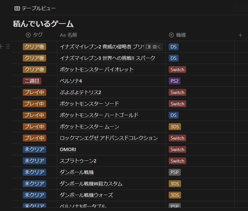
Task: Select the 二週目 tag on ペルソナ4 row
Action: click(32, 81)
